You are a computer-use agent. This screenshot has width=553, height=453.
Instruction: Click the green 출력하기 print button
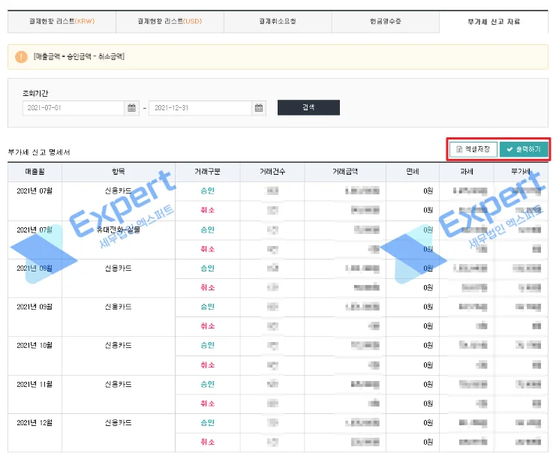coord(524,149)
